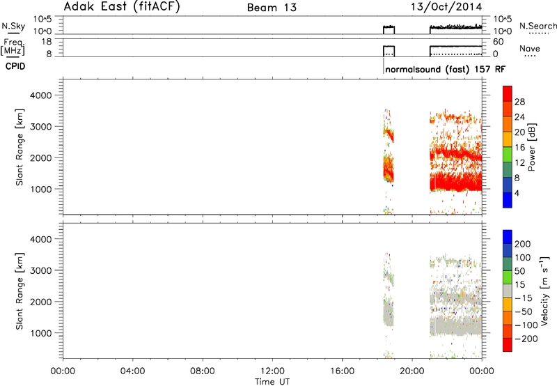This screenshot has width=557, height=386.
Task: Click the gray segment of velocity color bar
Action: coord(508,291)
